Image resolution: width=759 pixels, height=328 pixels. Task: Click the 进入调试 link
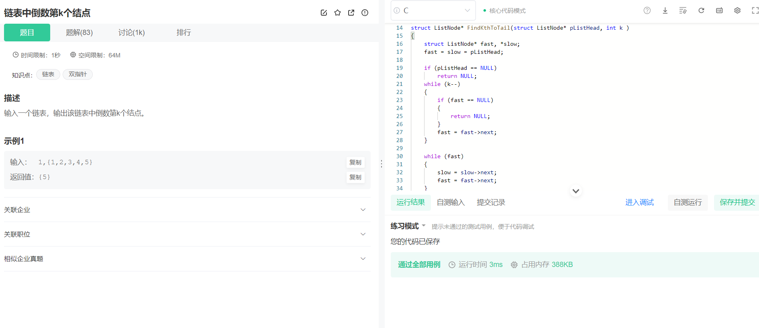(639, 202)
